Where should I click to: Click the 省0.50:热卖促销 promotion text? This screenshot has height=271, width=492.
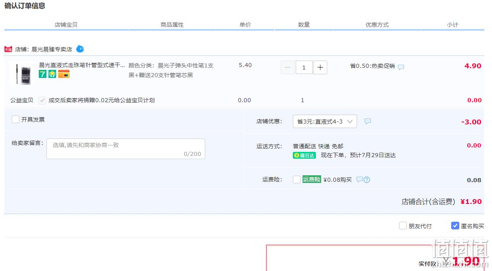click(372, 66)
